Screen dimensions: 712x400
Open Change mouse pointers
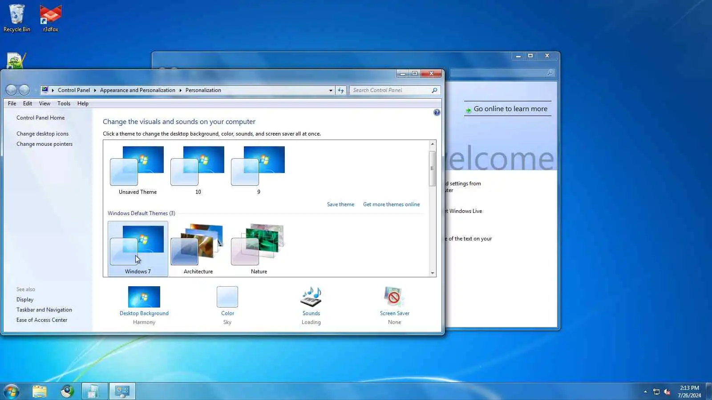click(x=44, y=144)
